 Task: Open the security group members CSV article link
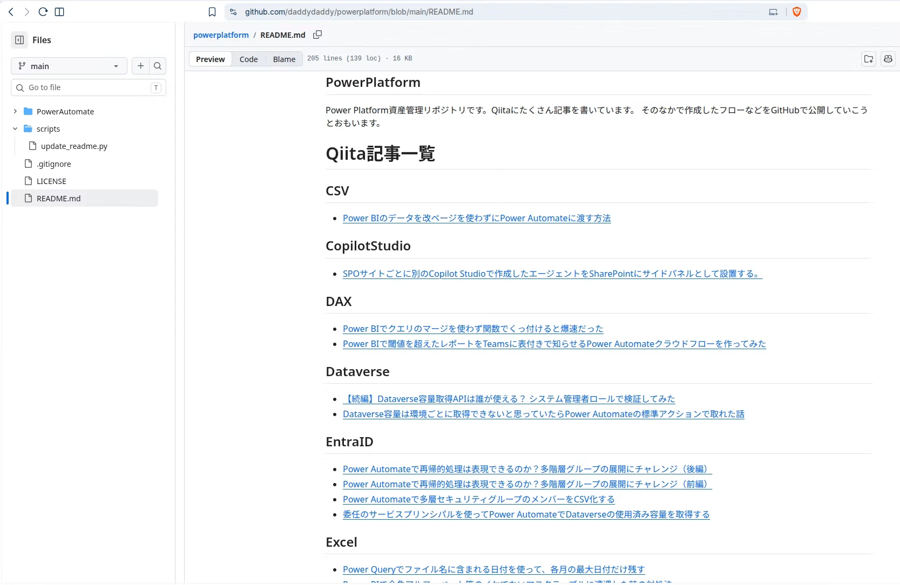point(479,499)
